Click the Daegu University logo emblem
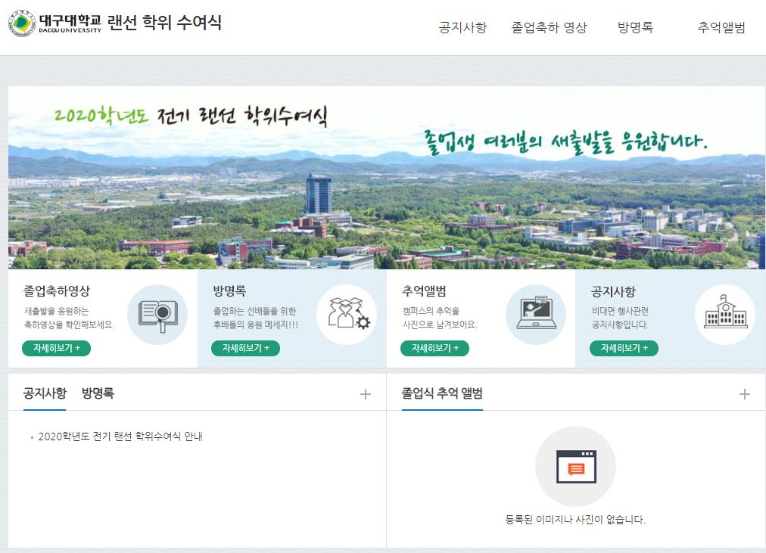The width and height of the screenshot is (766, 553). click(x=22, y=23)
